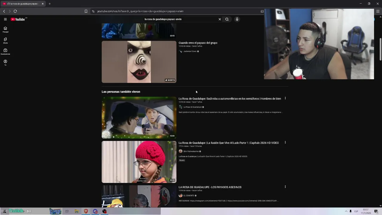Clear the YouTube search text
This screenshot has width=382, height=215.
(x=220, y=19)
